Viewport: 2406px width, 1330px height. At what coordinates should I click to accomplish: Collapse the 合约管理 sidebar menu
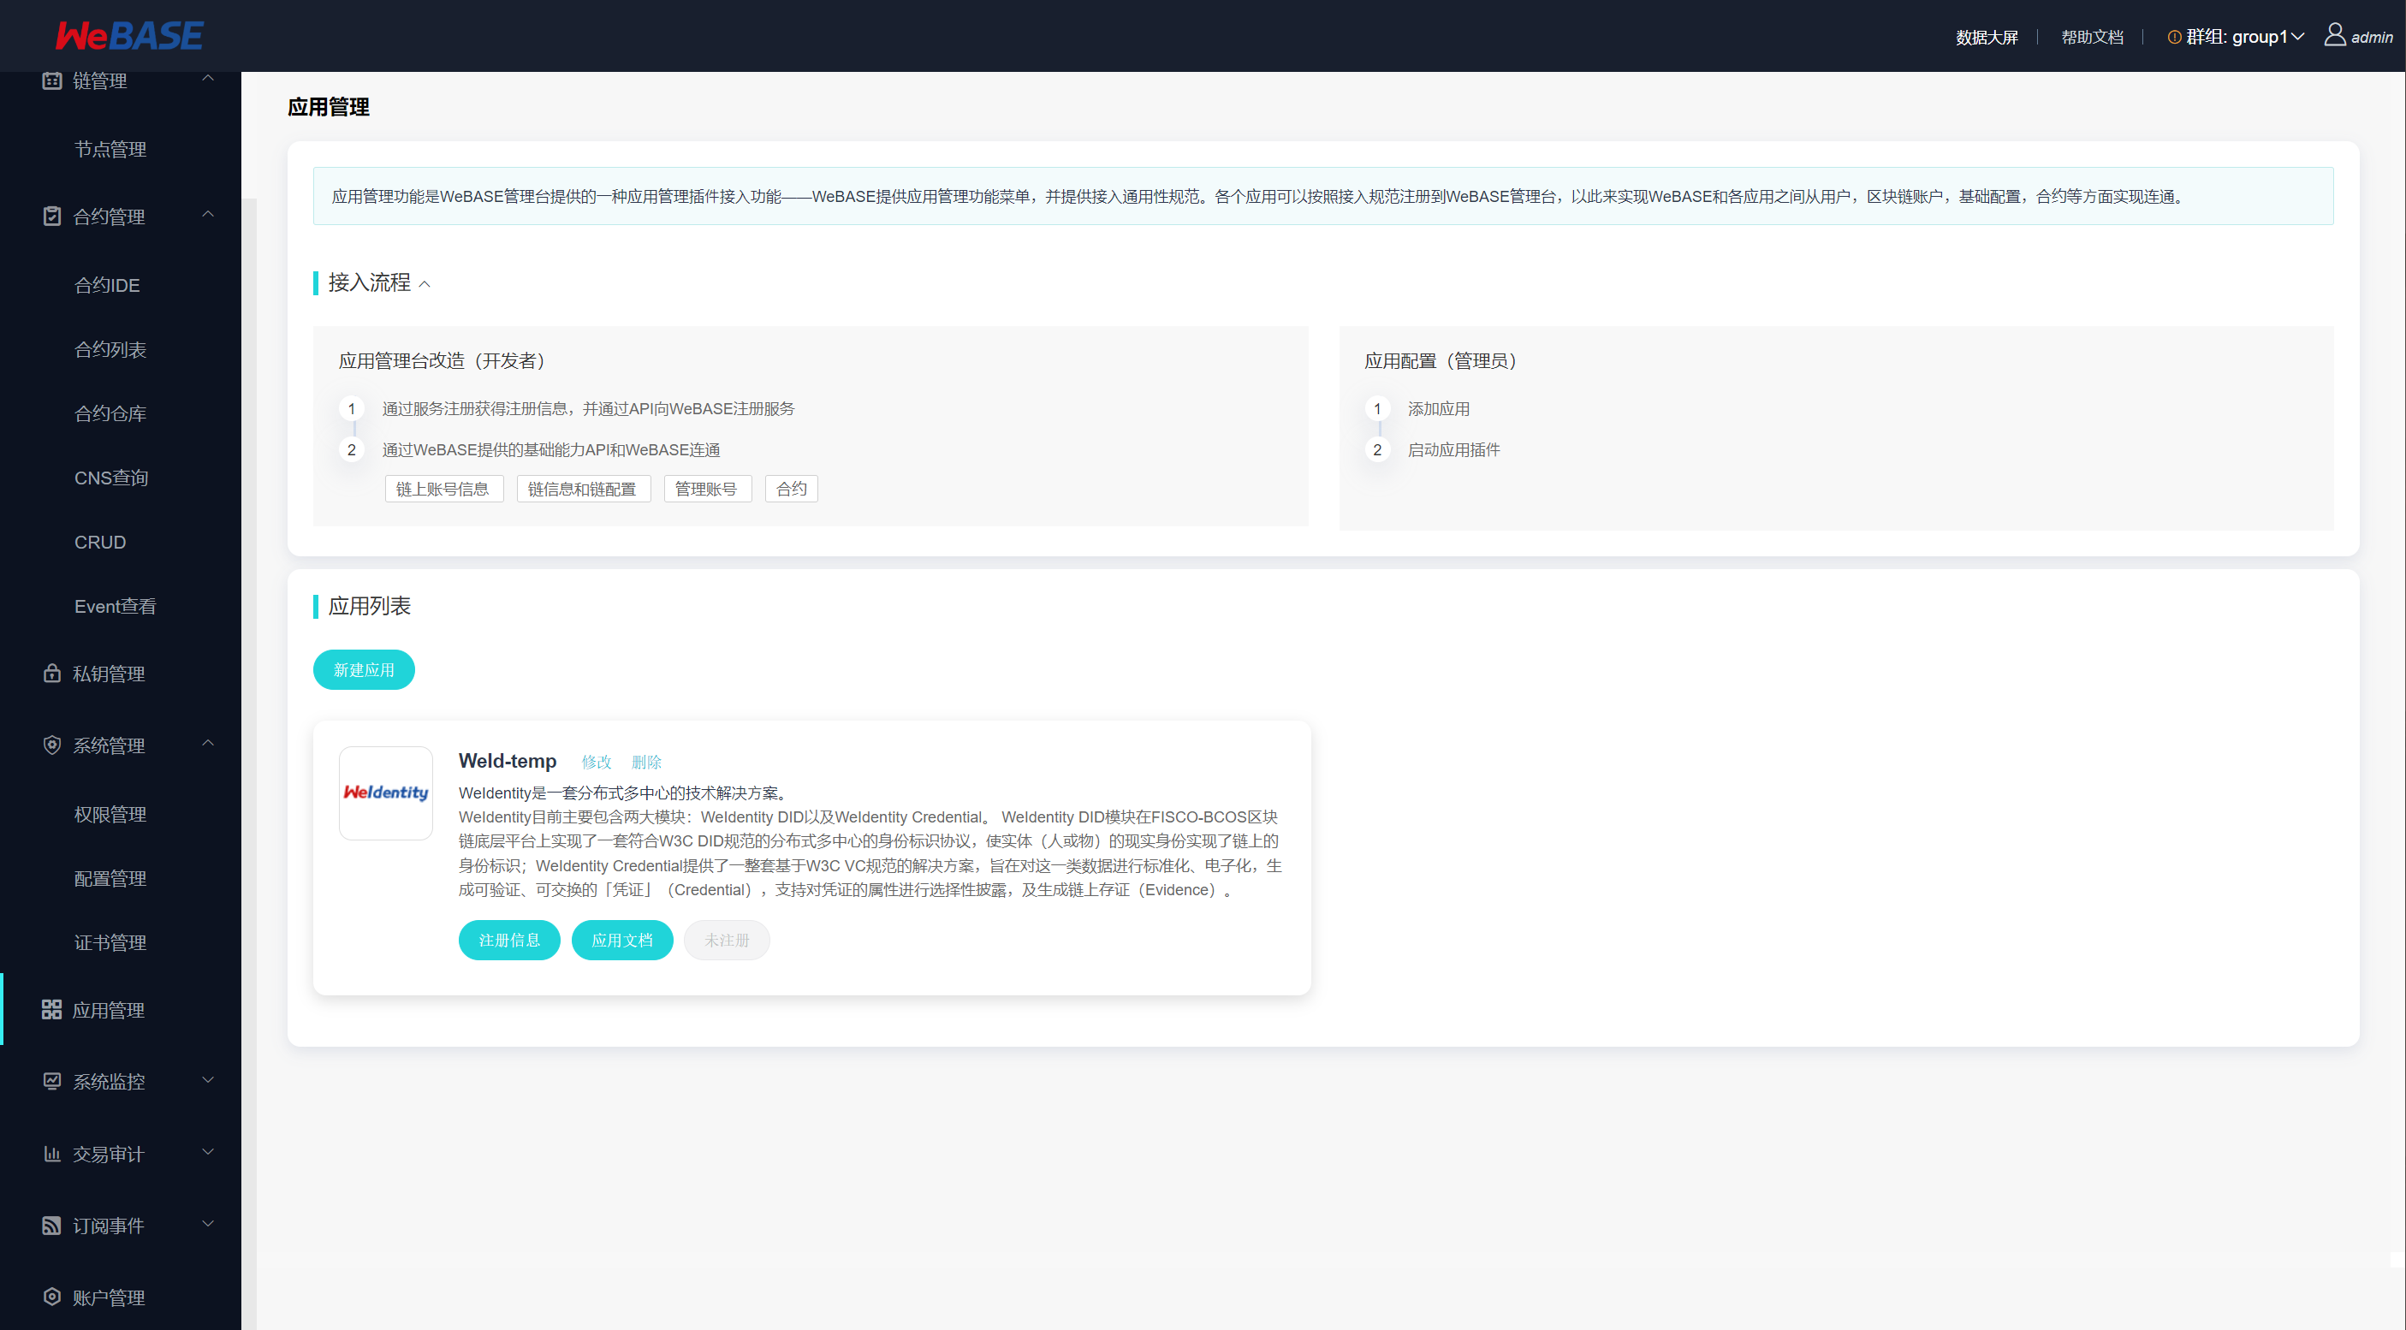208,216
